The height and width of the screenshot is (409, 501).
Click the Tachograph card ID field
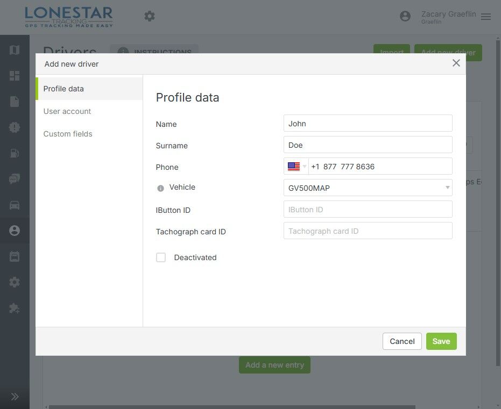(x=368, y=231)
